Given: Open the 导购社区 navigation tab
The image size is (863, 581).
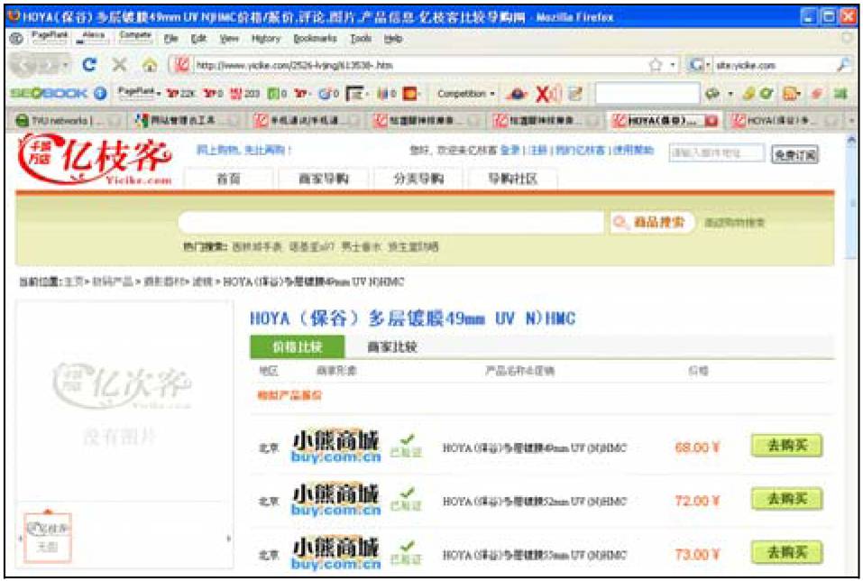Looking at the screenshot, I should tap(512, 179).
